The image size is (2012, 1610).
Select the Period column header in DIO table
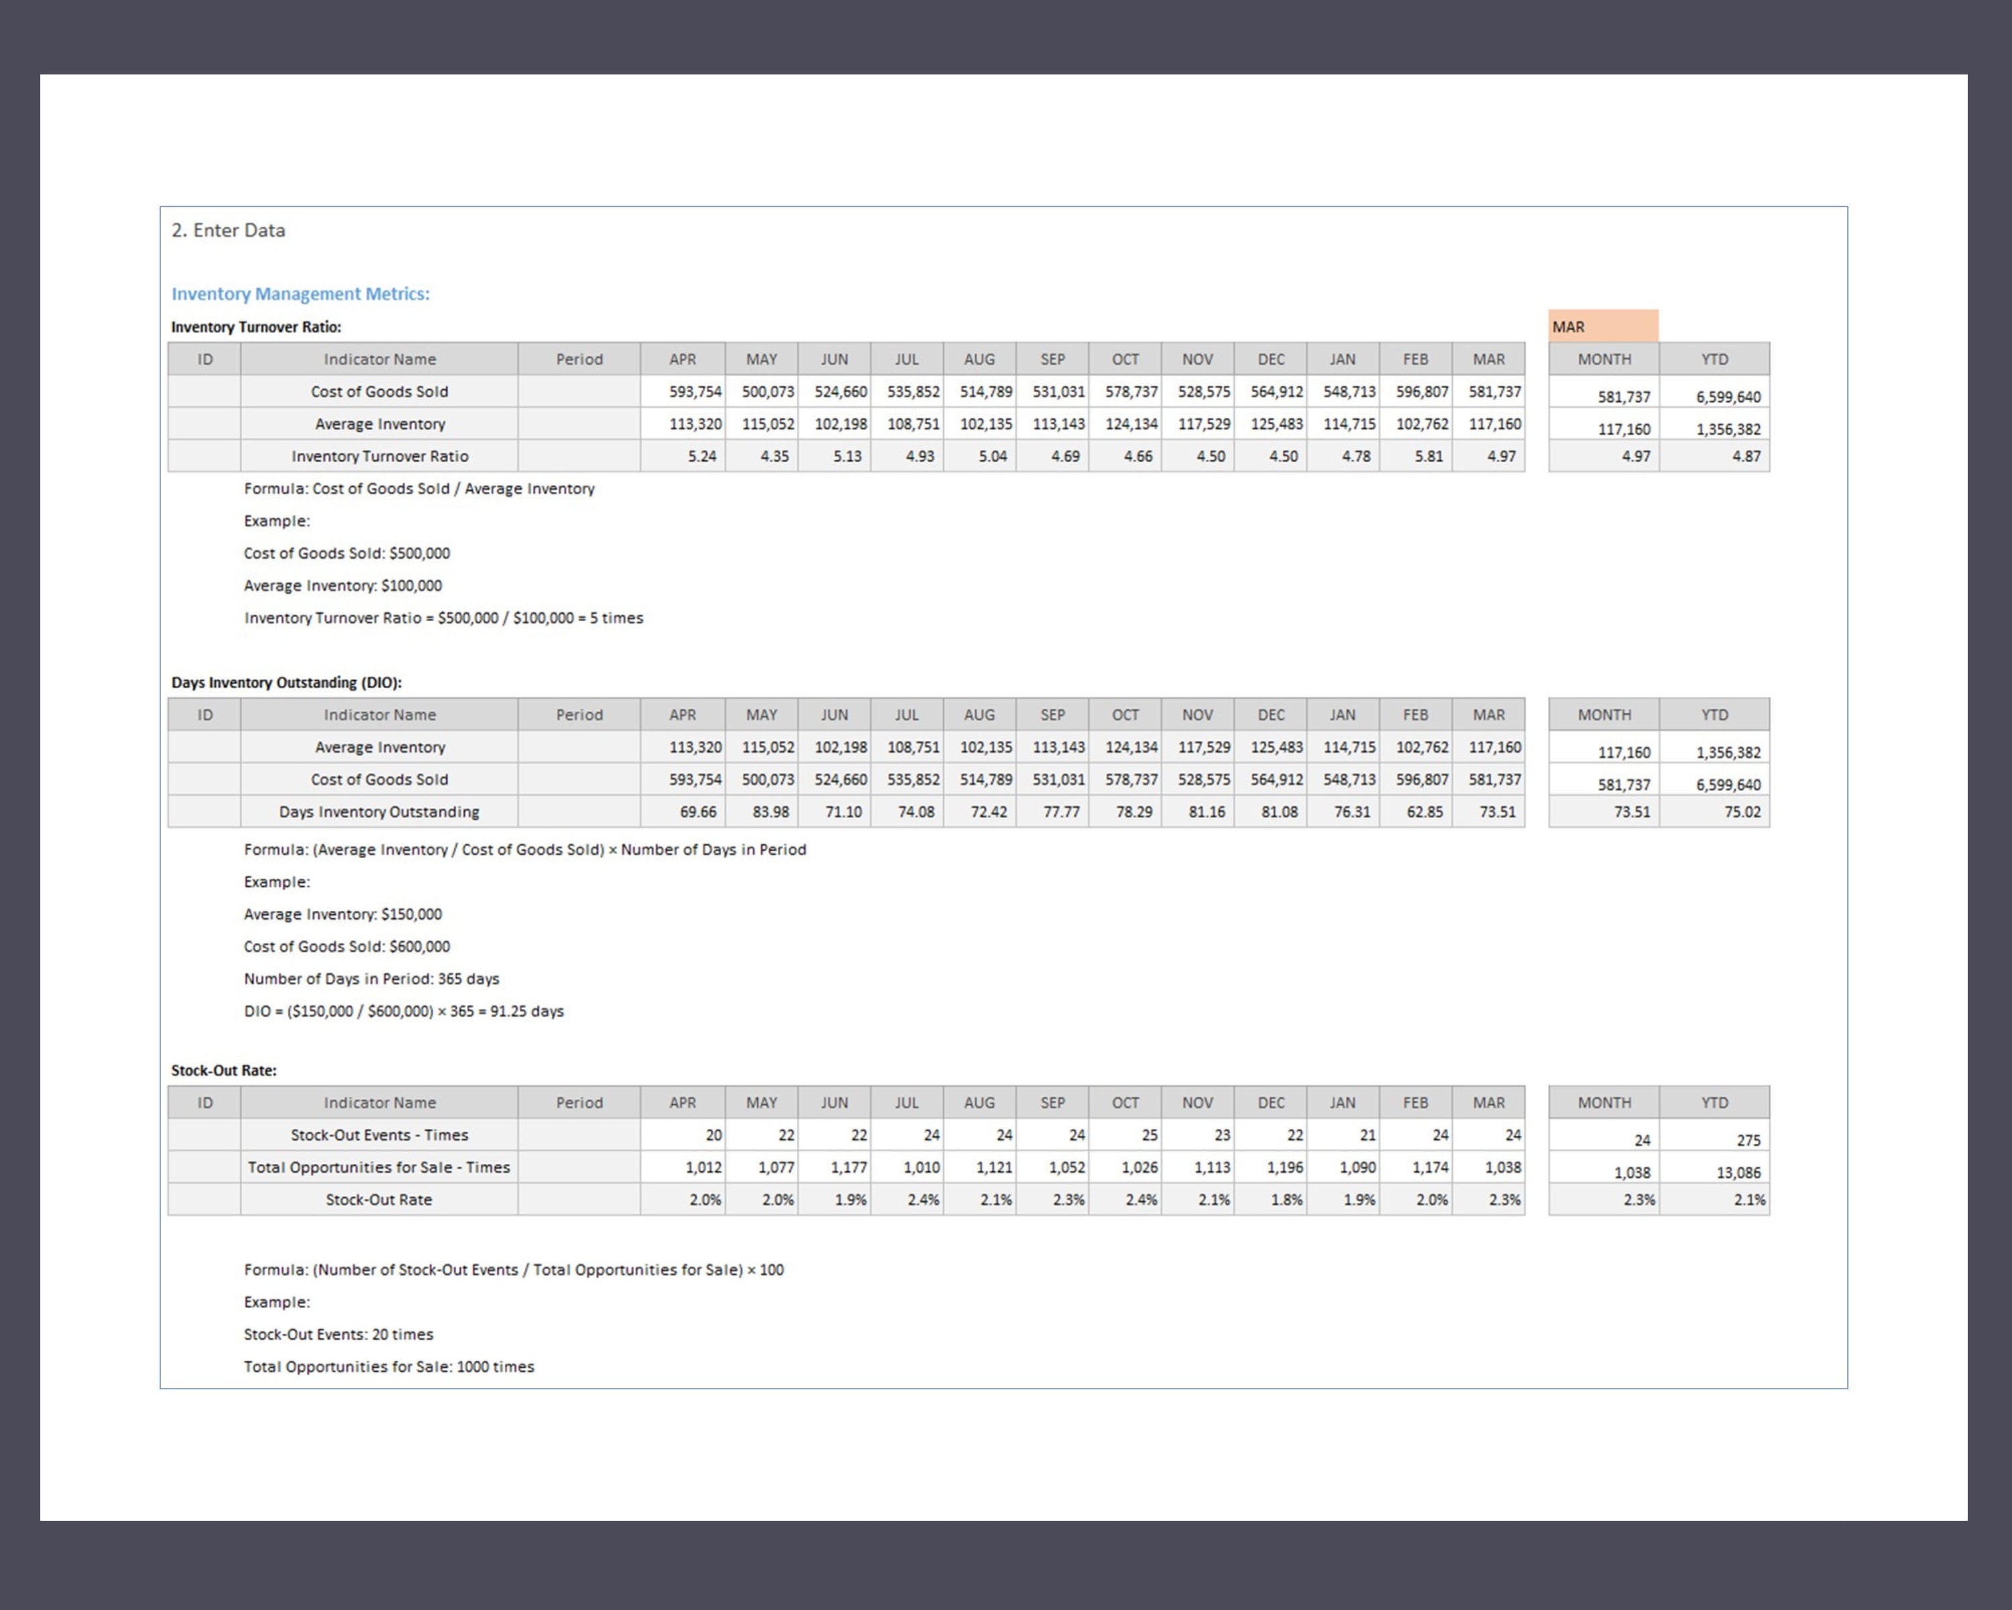pyautogui.click(x=579, y=714)
